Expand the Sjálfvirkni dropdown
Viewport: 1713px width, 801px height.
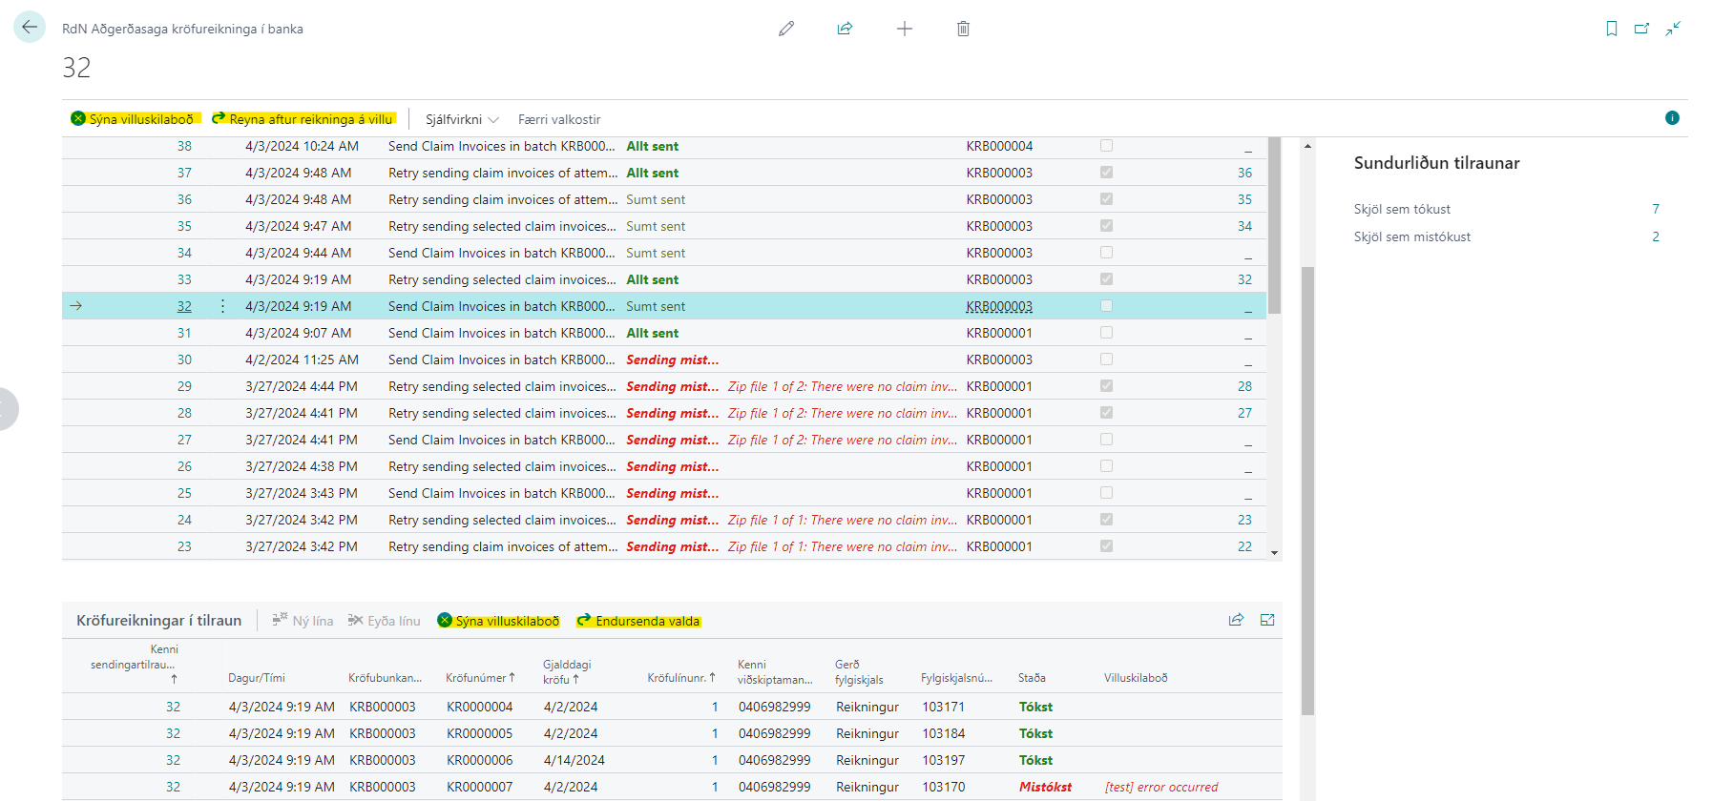462,119
